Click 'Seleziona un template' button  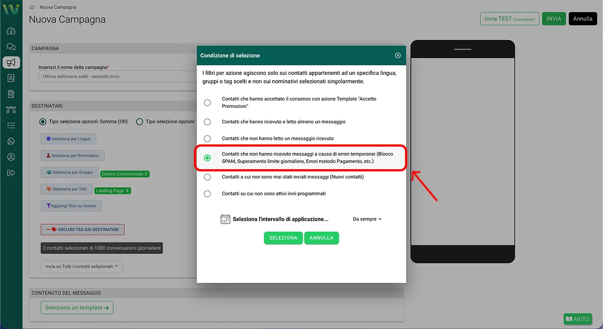[77, 307]
